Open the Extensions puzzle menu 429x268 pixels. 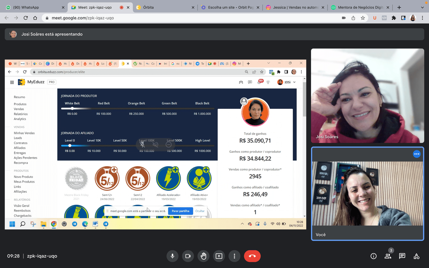click(x=394, y=18)
